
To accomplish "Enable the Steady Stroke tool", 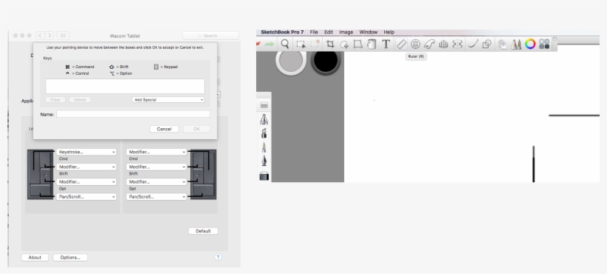I will [473, 44].
